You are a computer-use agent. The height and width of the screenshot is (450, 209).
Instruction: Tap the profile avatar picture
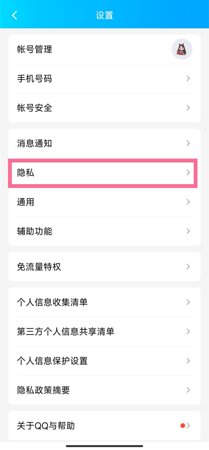coord(182,49)
